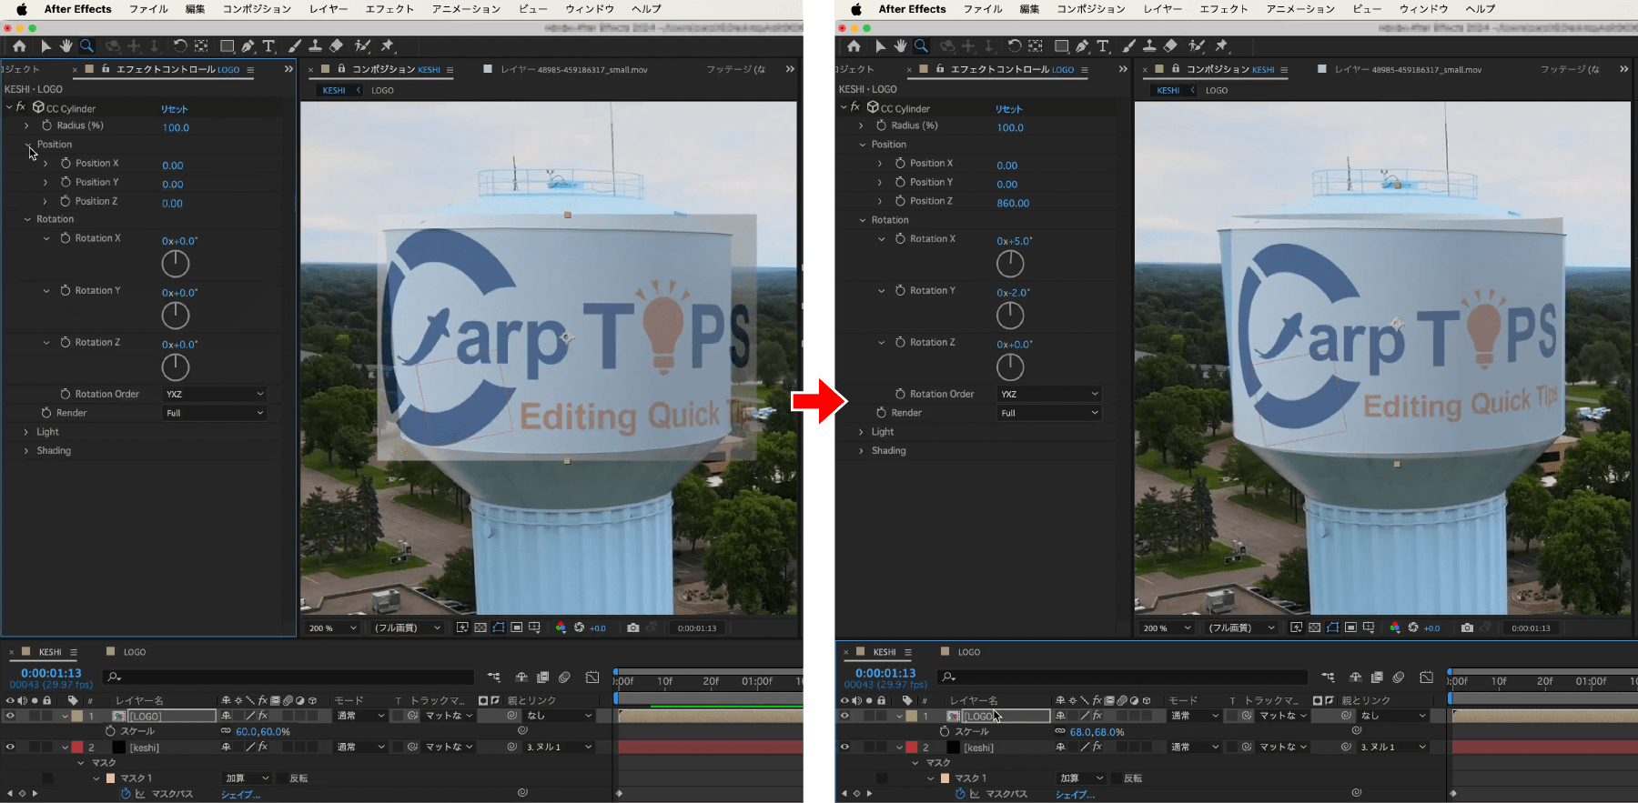The image size is (1638, 803).
Task: Click the snapshot camera icon in left viewer
Action: (x=633, y=627)
